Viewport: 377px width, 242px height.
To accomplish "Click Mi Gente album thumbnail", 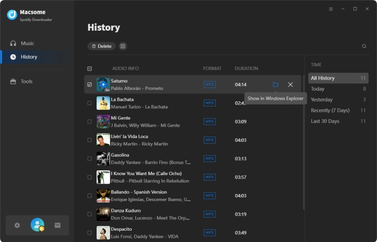I will coord(103,121).
